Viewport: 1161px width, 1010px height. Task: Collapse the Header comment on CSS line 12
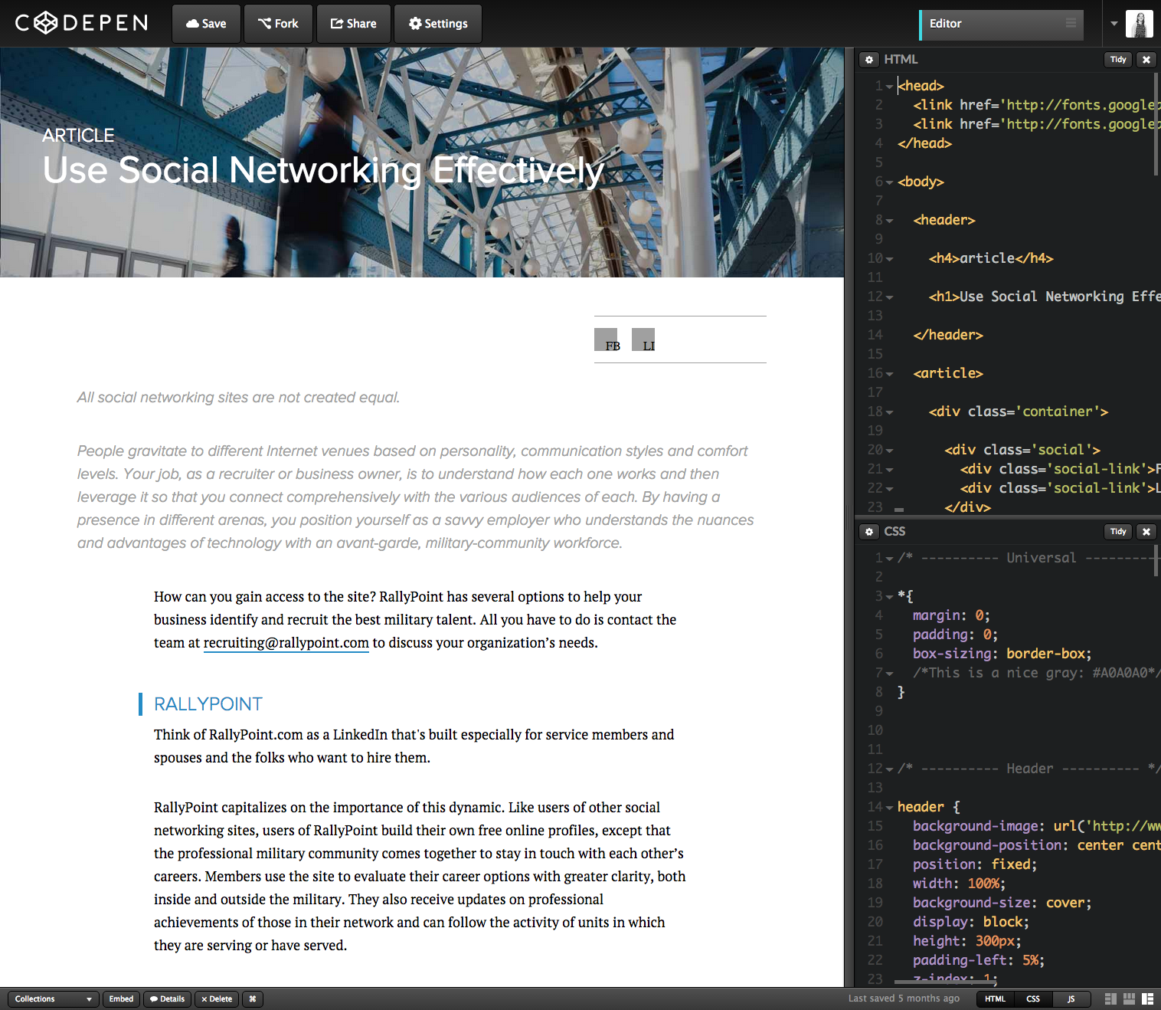pos(889,769)
